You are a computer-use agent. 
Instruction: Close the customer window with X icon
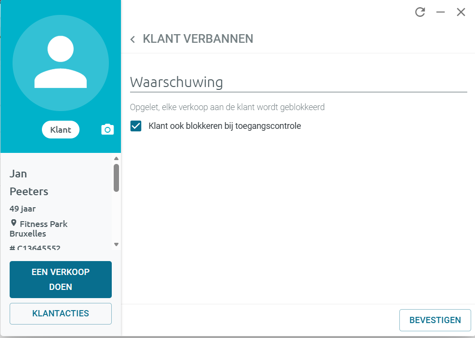coord(461,12)
